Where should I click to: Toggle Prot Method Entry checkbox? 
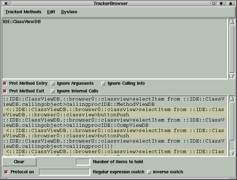click(5, 84)
